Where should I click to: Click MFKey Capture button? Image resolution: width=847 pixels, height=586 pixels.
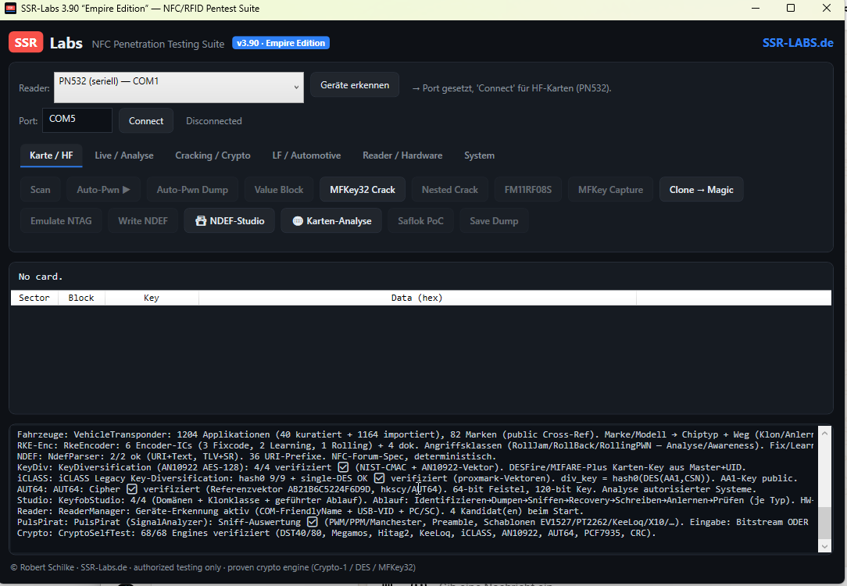tap(610, 190)
